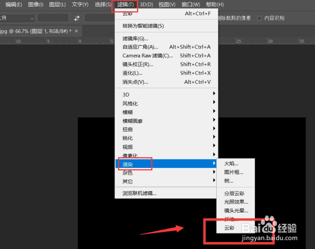This screenshot has width=315, height=249.
Task: Expand the 扭曲 submenu
Action: (166, 129)
